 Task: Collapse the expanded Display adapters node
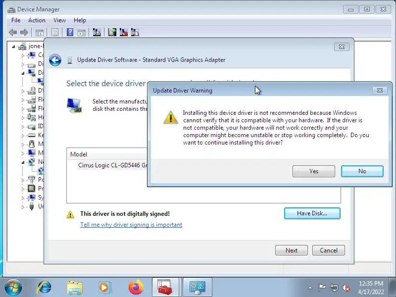pyautogui.click(x=23, y=73)
